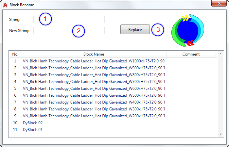Select the block name containing W300xH75xT2.0

[94, 109]
